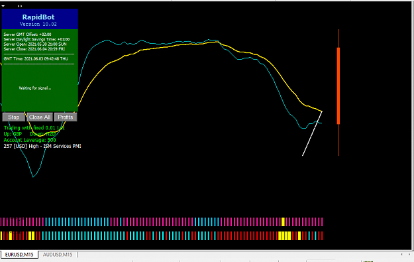
Task: Click the Server Close: 2021.06.04 line
Action: pyautogui.click(x=34, y=49)
